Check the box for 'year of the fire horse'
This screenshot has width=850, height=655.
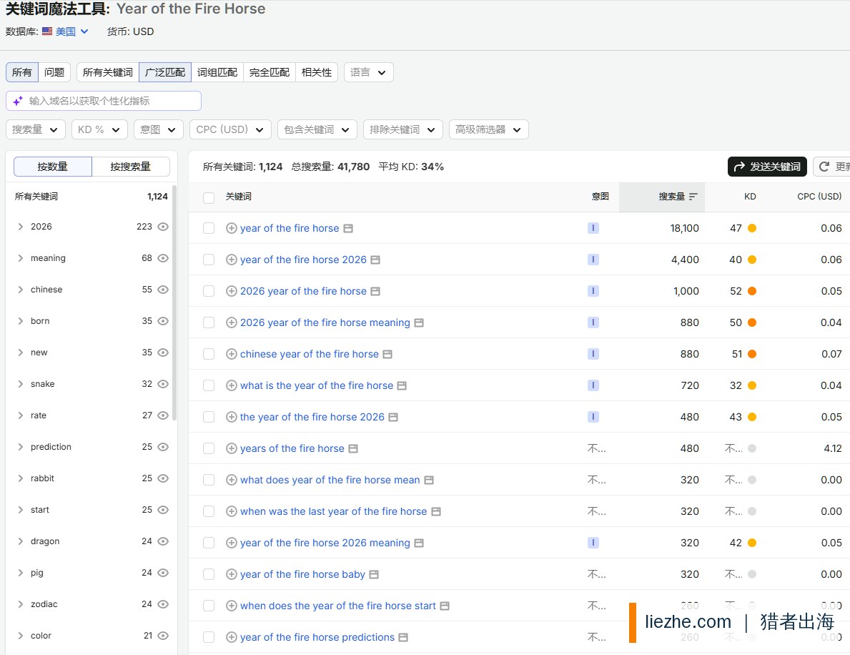pos(209,228)
